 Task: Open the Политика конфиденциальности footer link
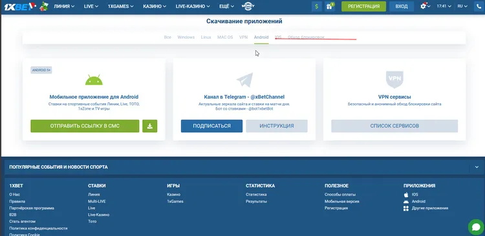tap(38, 228)
